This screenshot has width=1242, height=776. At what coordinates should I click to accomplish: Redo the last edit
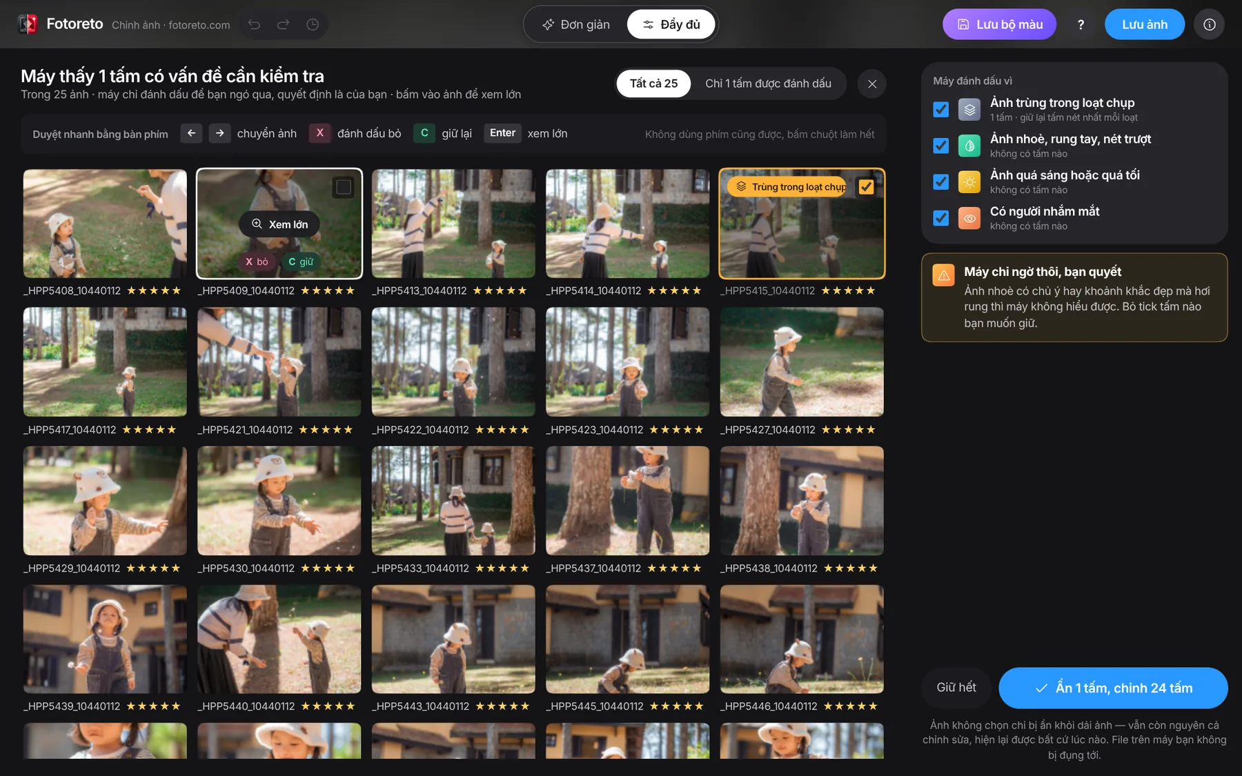click(283, 25)
